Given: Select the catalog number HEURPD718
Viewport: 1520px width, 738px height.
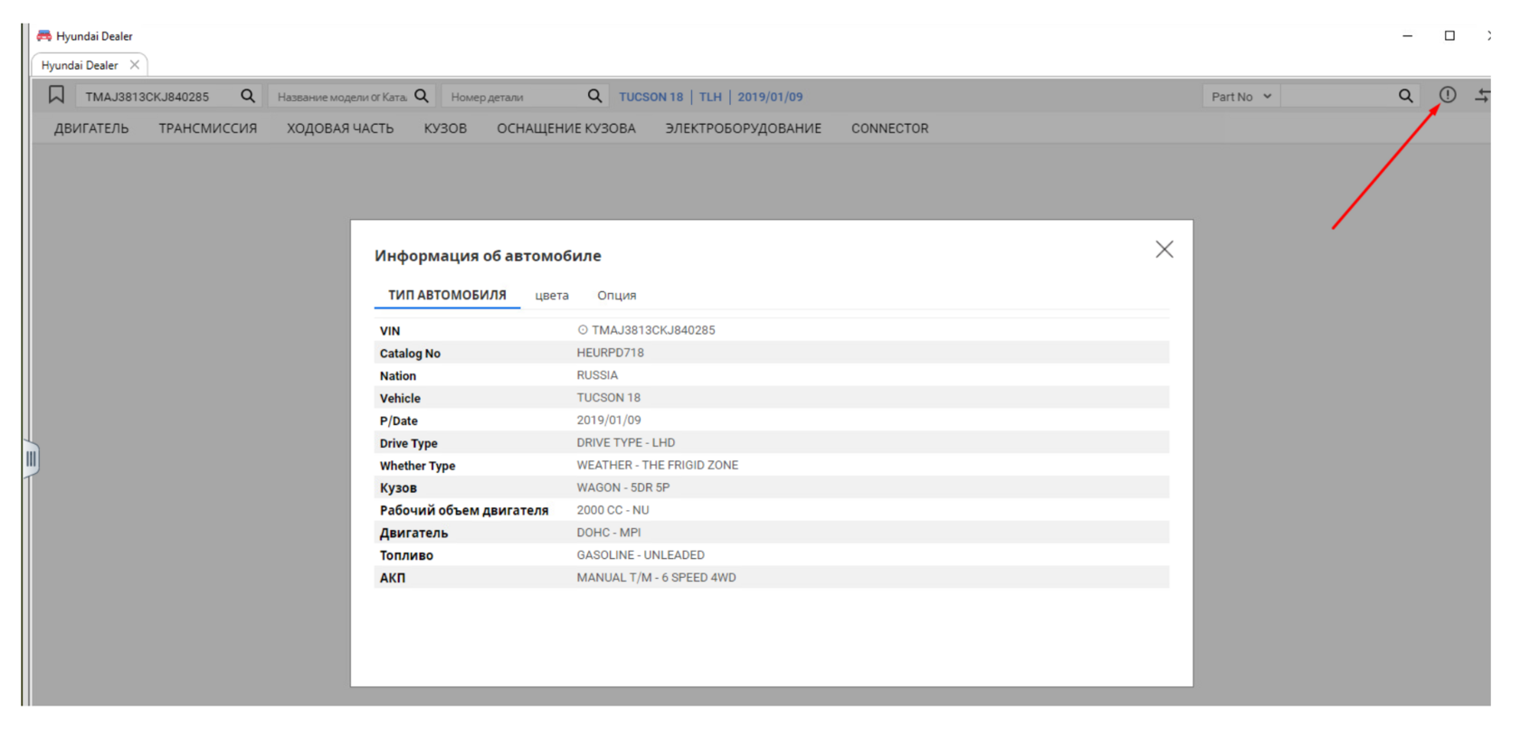Looking at the screenshot, I should (x=611, y=353).
